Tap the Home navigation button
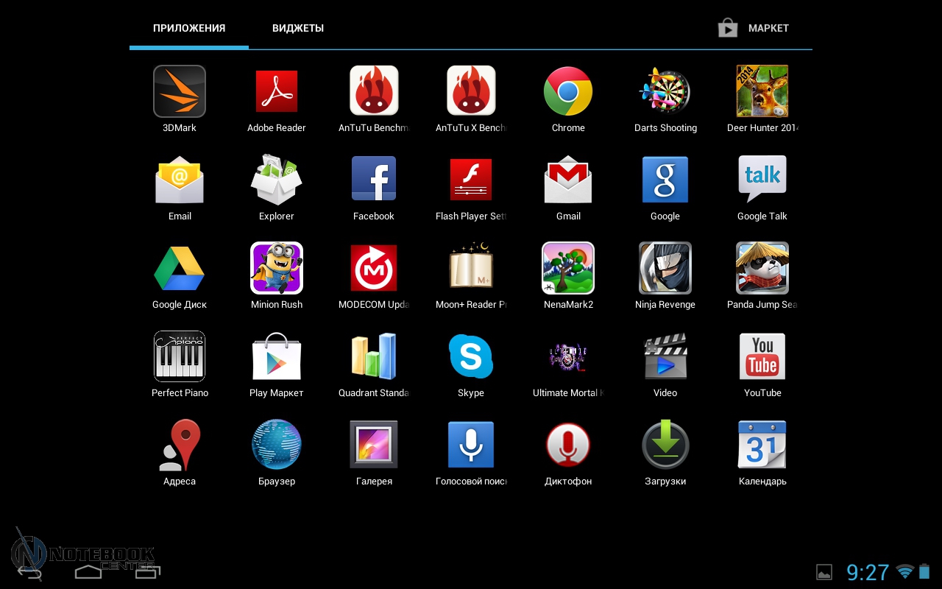Viewport: 942px width, 589px height. click(88, 571)
